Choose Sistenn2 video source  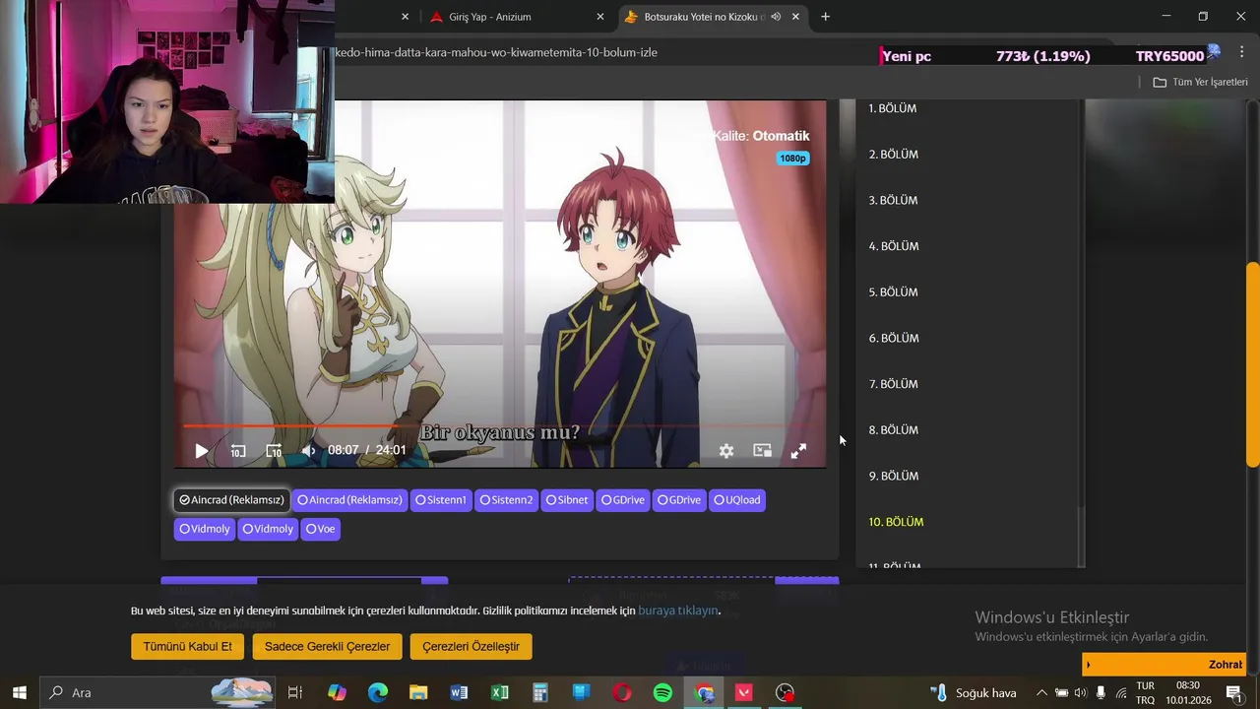pyautogui.click(x=506, y=500)
